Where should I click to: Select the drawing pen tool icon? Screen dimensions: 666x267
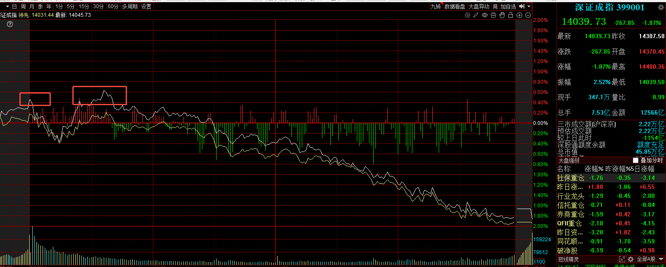(476, 15)
